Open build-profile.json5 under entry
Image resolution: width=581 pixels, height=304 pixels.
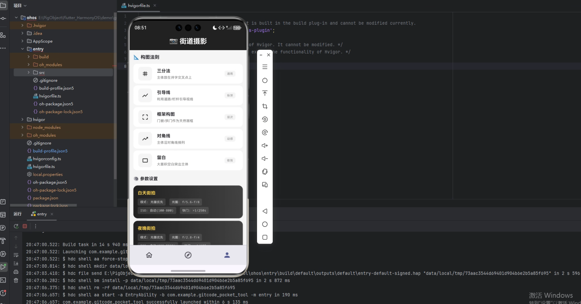click(x=56, y=88)
